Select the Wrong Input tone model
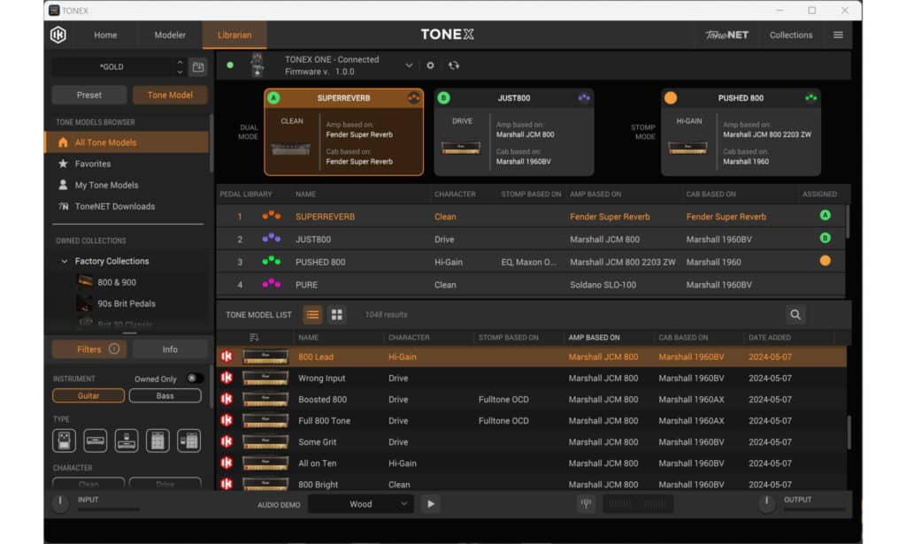 pyautogui.click(x=532, y=379)
